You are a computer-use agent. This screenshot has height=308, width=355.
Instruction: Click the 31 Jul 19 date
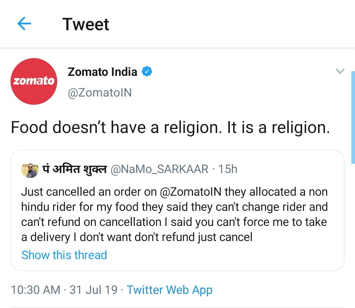coord(93,290)
